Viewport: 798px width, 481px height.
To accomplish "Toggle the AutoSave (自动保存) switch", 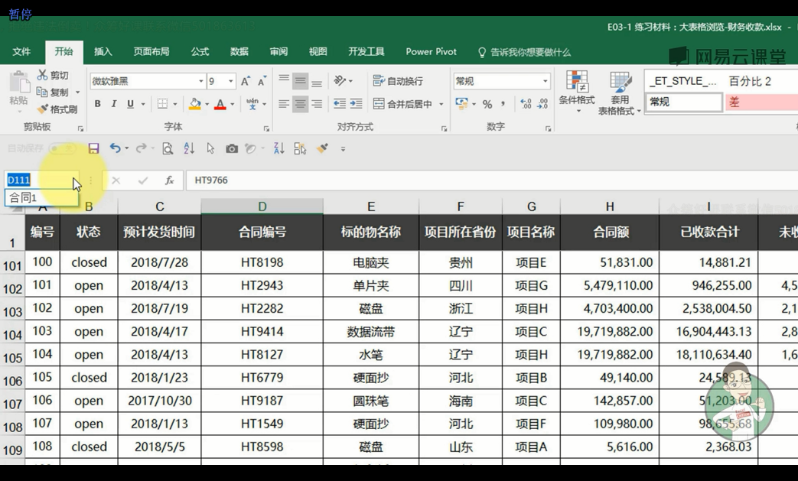I will tap(62, 148).
